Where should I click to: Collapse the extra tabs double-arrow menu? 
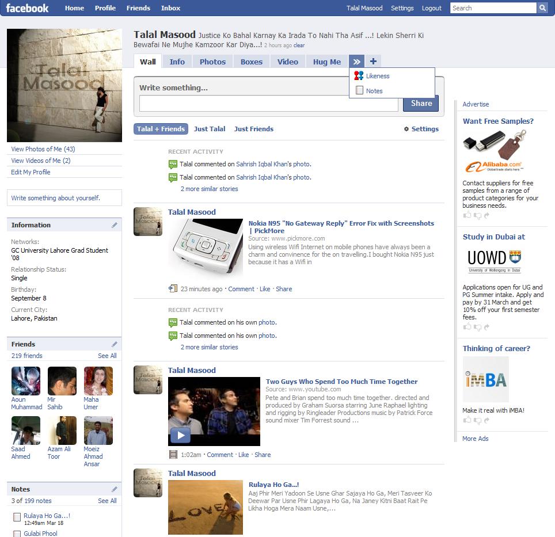pyautogui.click(x=356, y=62)
